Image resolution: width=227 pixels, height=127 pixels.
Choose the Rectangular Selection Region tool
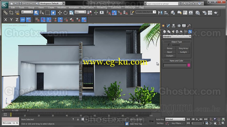click(47, 13)
